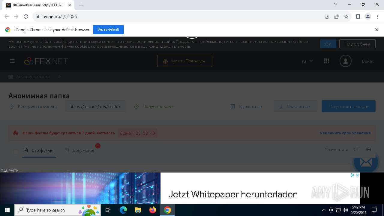Image resolution: width=384 pixels, height=216 pixels.
Task: Open a new browser tab
Action: coord(81,5)
